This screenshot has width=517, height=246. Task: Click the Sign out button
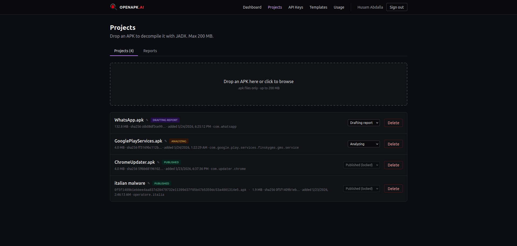[x=397, y=7]
